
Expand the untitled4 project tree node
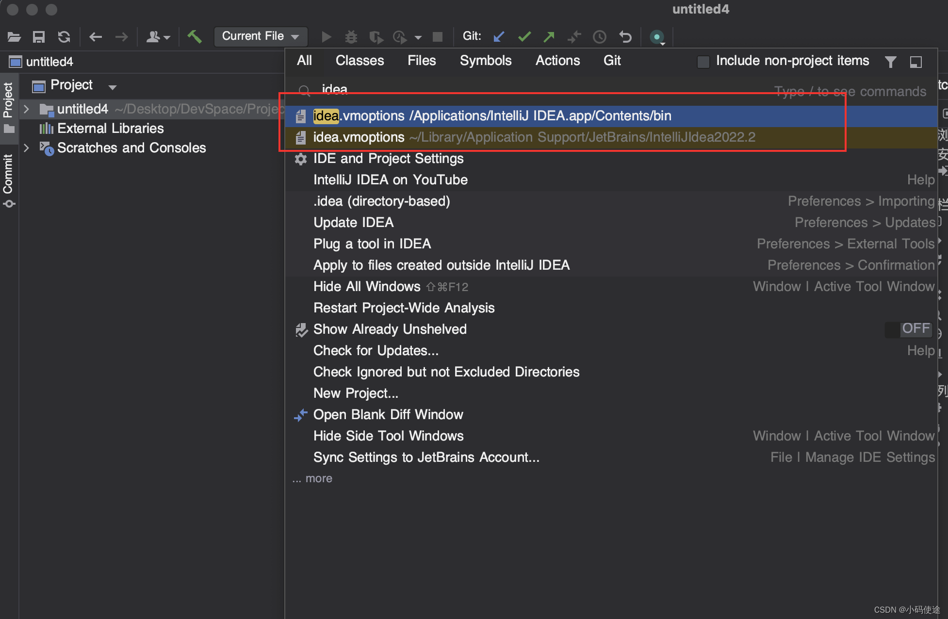click(x=27, y=109)
